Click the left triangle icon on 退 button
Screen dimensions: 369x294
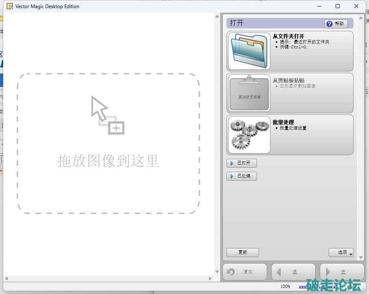(279, 272)
